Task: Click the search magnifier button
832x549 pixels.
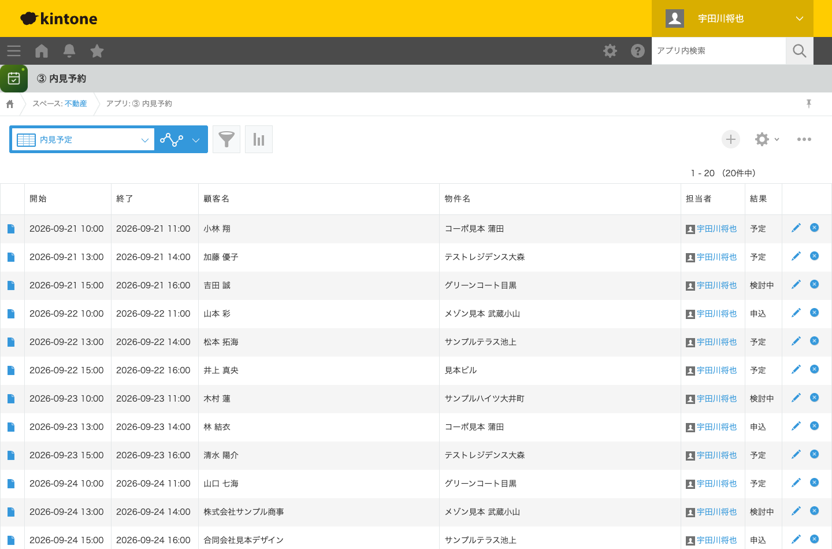Action: (x=800, y=51)
